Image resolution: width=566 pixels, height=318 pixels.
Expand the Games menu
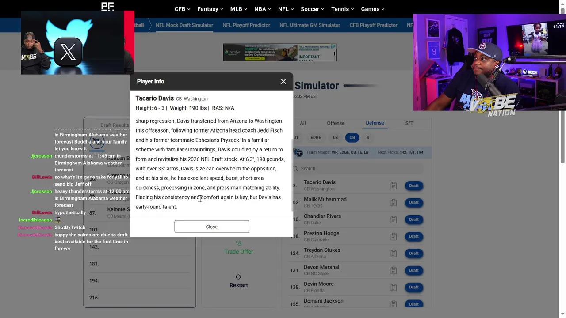click(x=373, y=9)
